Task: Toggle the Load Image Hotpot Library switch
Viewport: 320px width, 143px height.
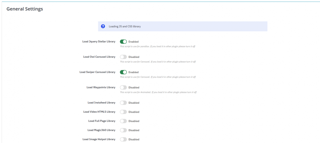Action: point(123,139)
